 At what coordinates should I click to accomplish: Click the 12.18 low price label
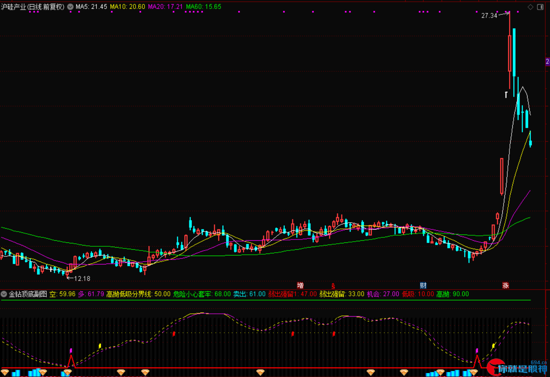pos(82,278)
